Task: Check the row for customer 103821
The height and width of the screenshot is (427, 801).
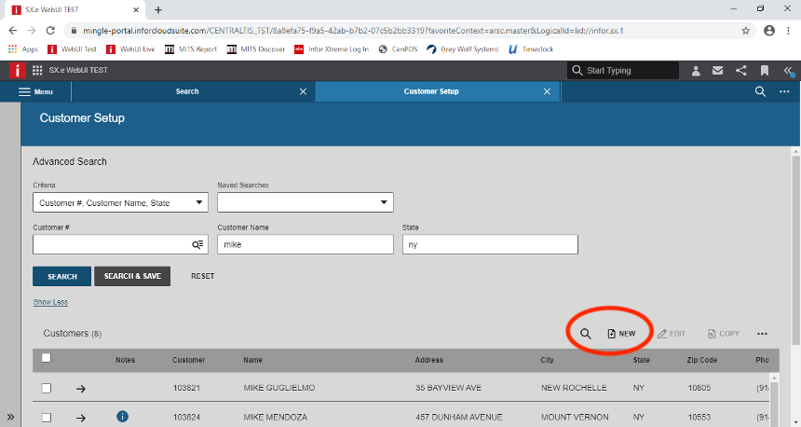Action: pos(47,388)
